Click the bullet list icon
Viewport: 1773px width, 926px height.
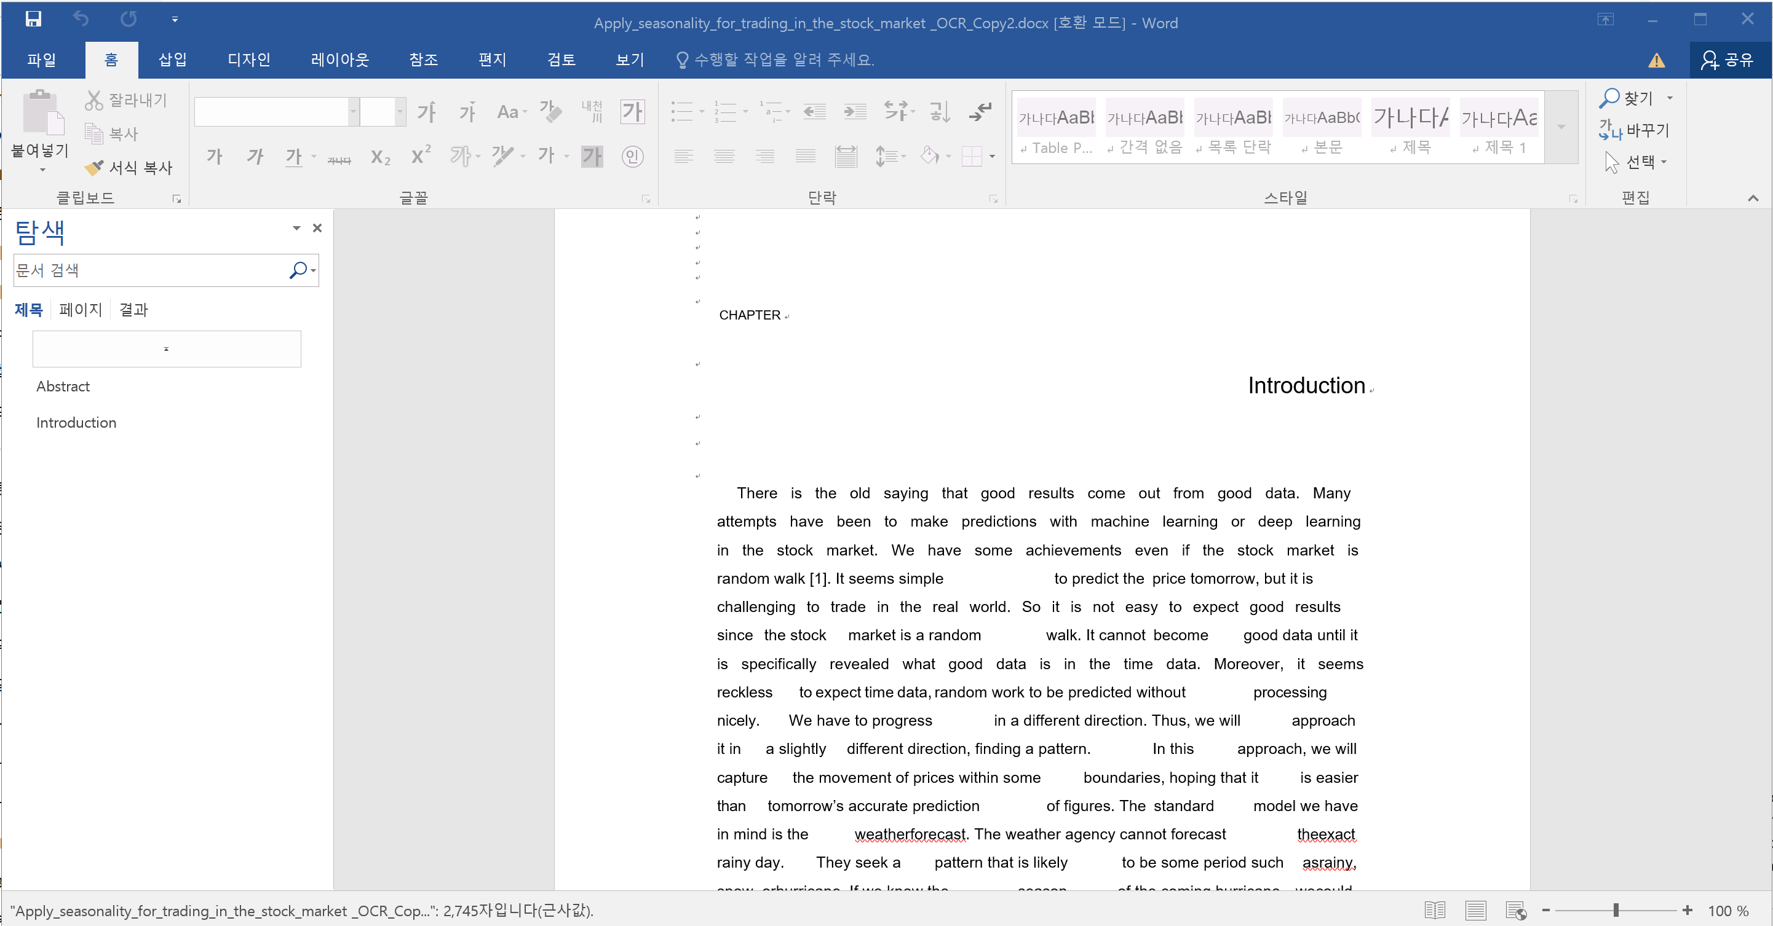[x=681, y=111]
